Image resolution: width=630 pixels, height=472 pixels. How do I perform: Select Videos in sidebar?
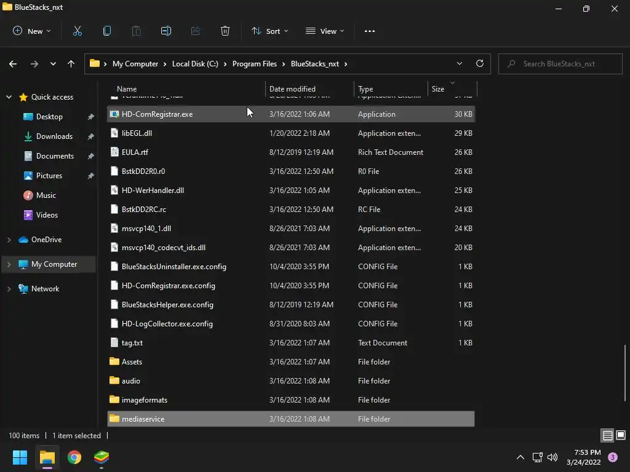coord(47,214)
